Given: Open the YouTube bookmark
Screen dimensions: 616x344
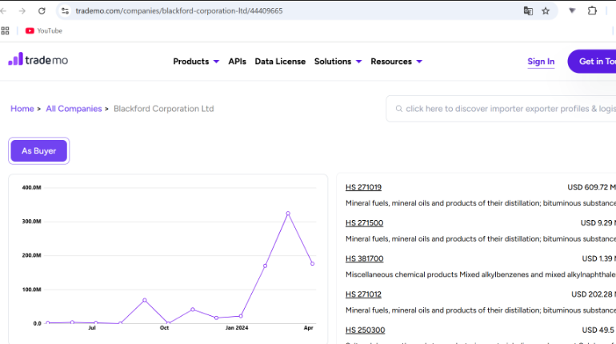Looking at the screenshot, I should (44, 30).
